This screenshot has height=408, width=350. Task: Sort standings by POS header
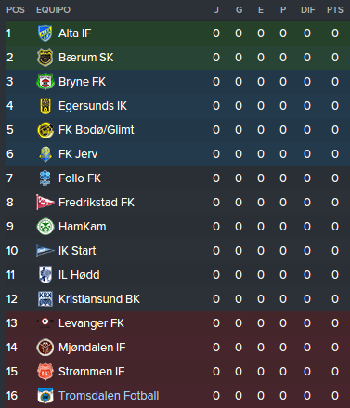tap(16, 10)
